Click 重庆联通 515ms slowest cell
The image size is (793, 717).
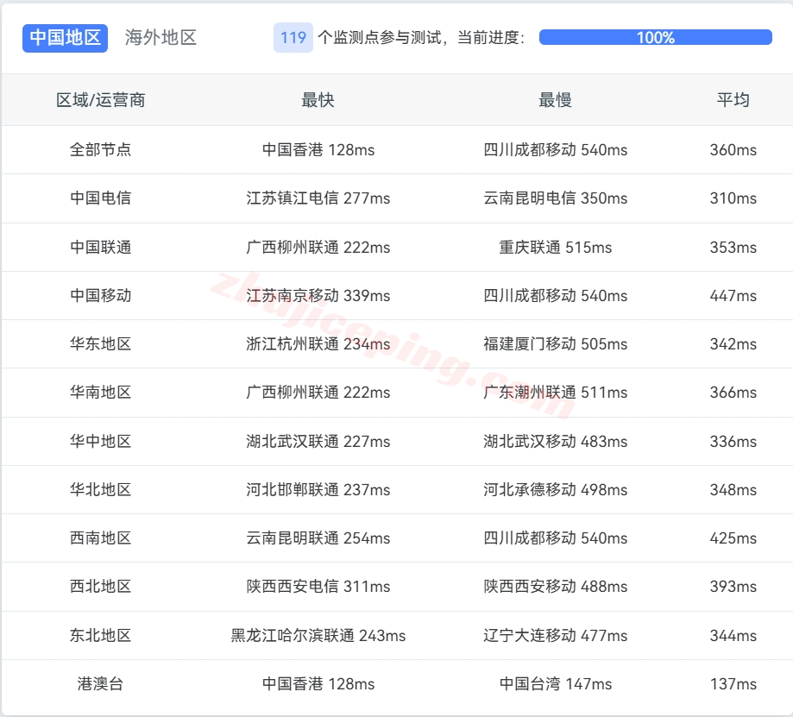556,248
